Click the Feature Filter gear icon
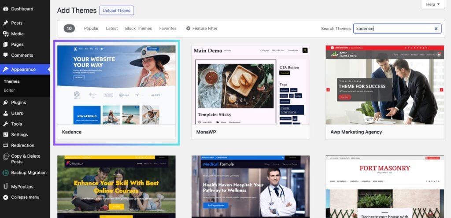The image size is (451, 218). 188,28
